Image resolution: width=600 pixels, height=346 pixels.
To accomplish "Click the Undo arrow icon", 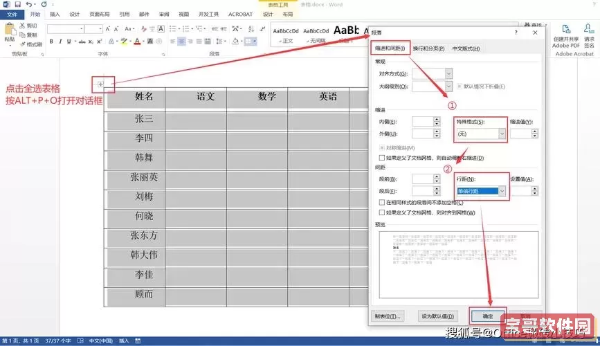I will click(x=29, y=4).
